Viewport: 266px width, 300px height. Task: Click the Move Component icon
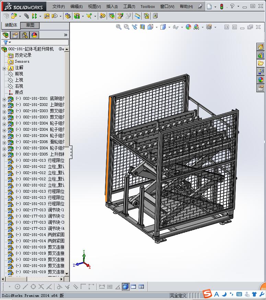(x=55, y=16)
